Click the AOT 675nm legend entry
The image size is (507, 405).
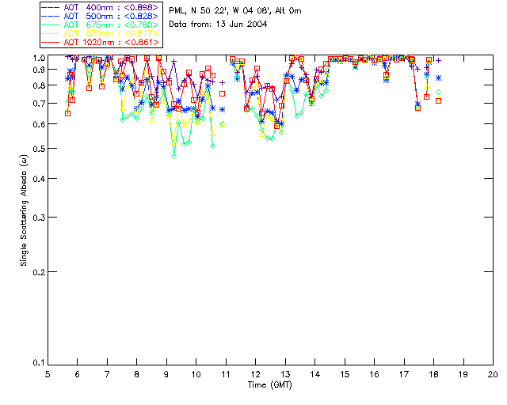(100, 25)
